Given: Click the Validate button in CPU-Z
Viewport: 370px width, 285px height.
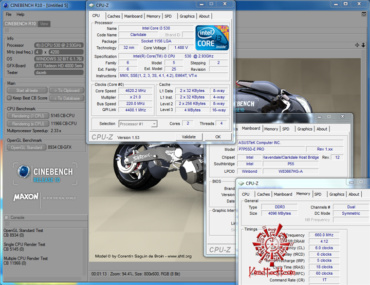Looking at the screenshot, I should pos(189,137).
